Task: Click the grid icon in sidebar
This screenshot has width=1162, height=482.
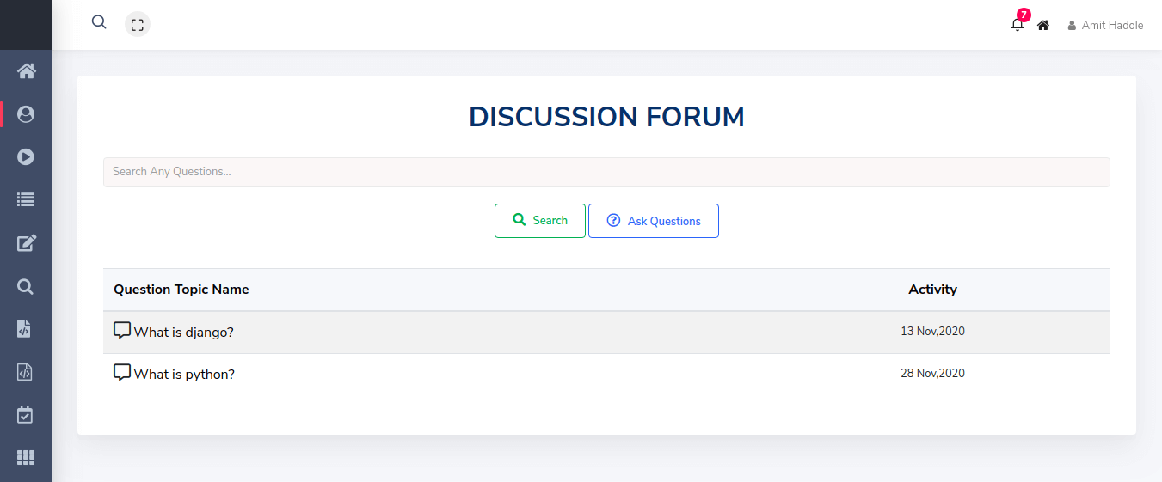Action: [26, 458]
